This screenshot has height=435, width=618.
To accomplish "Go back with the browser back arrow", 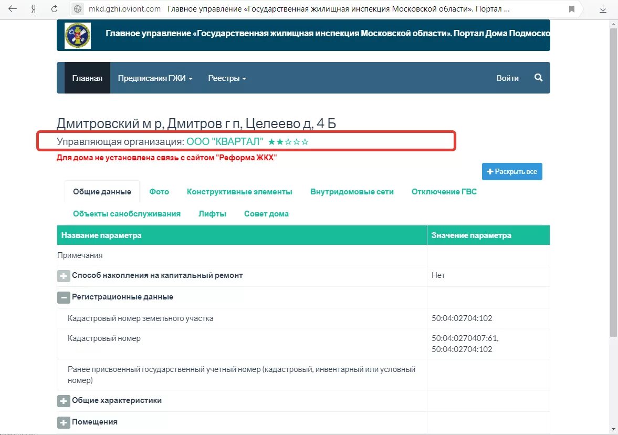I will click(13, 9).
